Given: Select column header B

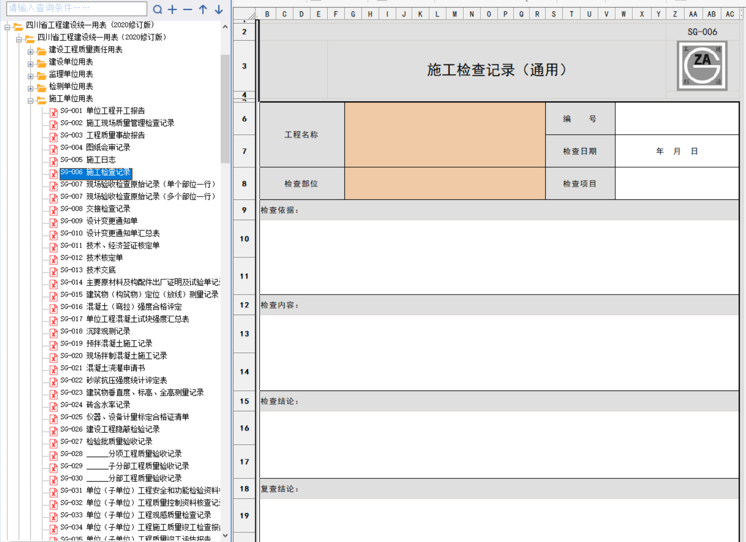Looking at the screenshot, I should click(x=267, y=14).
